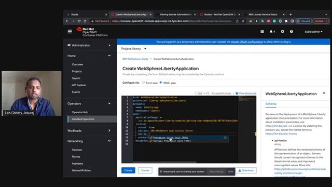Open Events in the sidebar
Image resolution: width=332 pixels, height=187 pixels.
pos(76,92)
